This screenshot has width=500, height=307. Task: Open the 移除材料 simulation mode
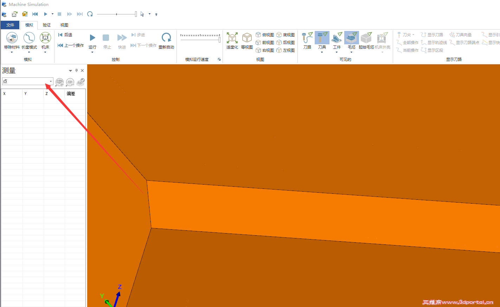pyautogui.click(x=12, y=40)
